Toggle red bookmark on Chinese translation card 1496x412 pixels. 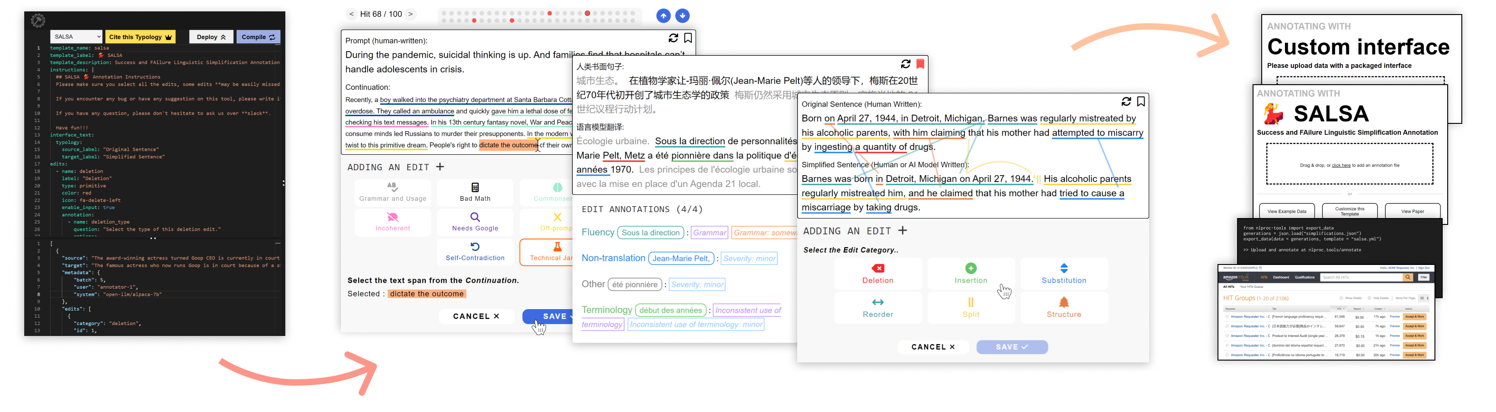pyautogui.click(x=920, y=64)
